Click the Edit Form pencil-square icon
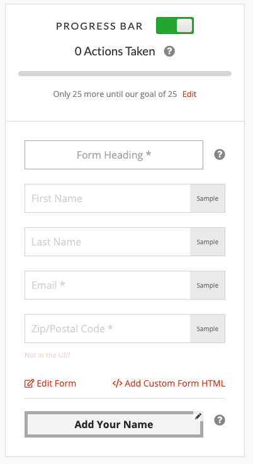Image resolution: width=253 pixels, height=464 pixels. pos(30,383)
